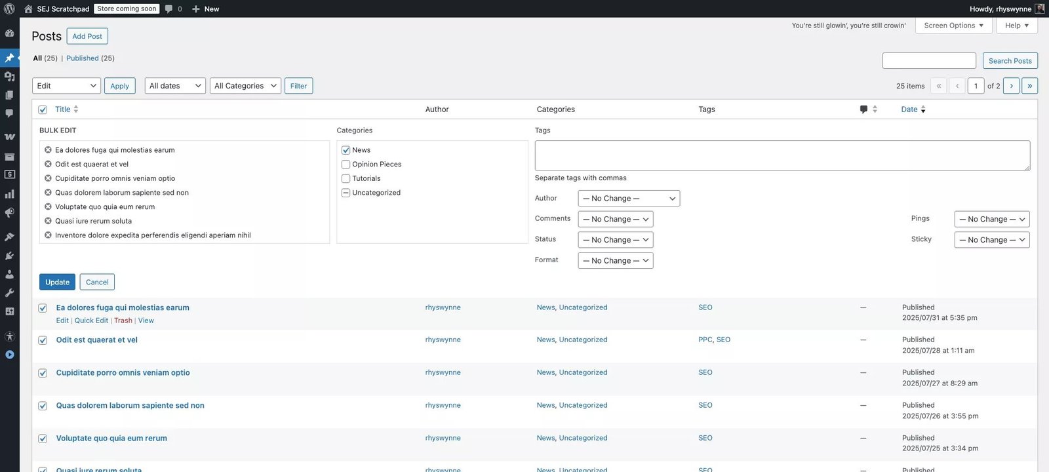The image size is (1049, 472).
Task: Click into the search posts field
Action: (x=929, y=61)
